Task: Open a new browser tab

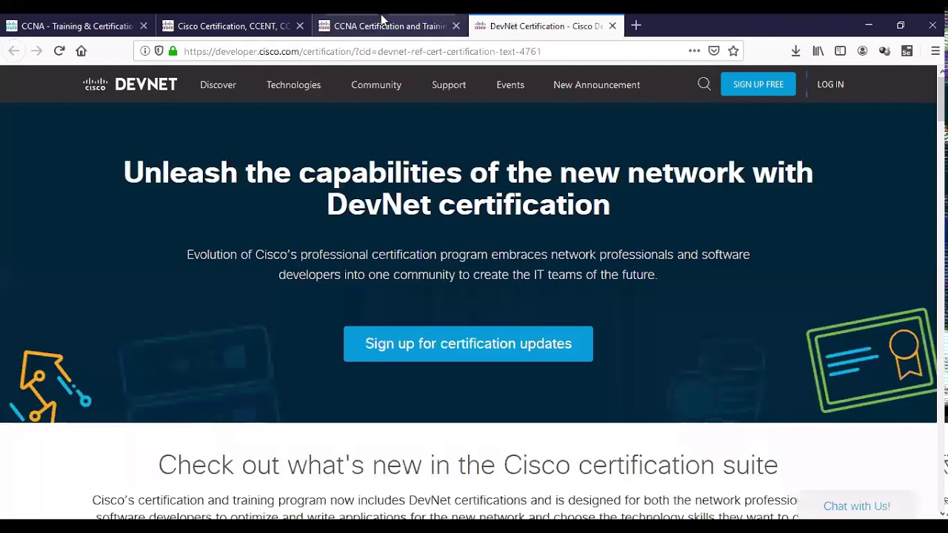Action: pos(636,25)
